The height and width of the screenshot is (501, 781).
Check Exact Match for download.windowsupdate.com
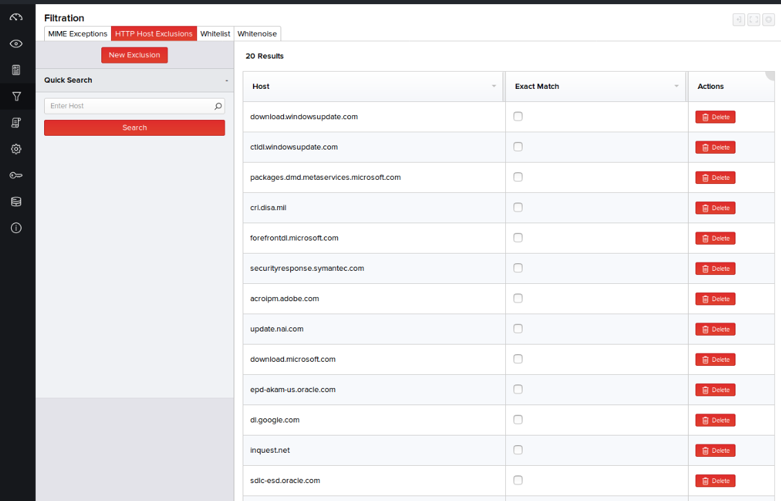click(518, 116)
